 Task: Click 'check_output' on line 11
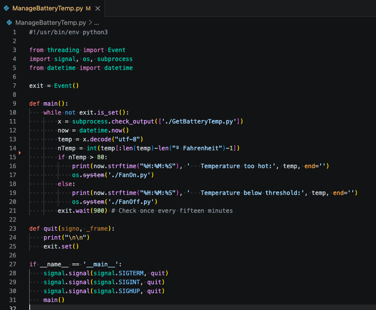(133, 122)
